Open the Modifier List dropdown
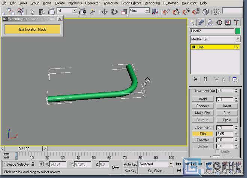The height and width of the screenshot is (178, 247). pyautogui.click(x=238, y=39)
